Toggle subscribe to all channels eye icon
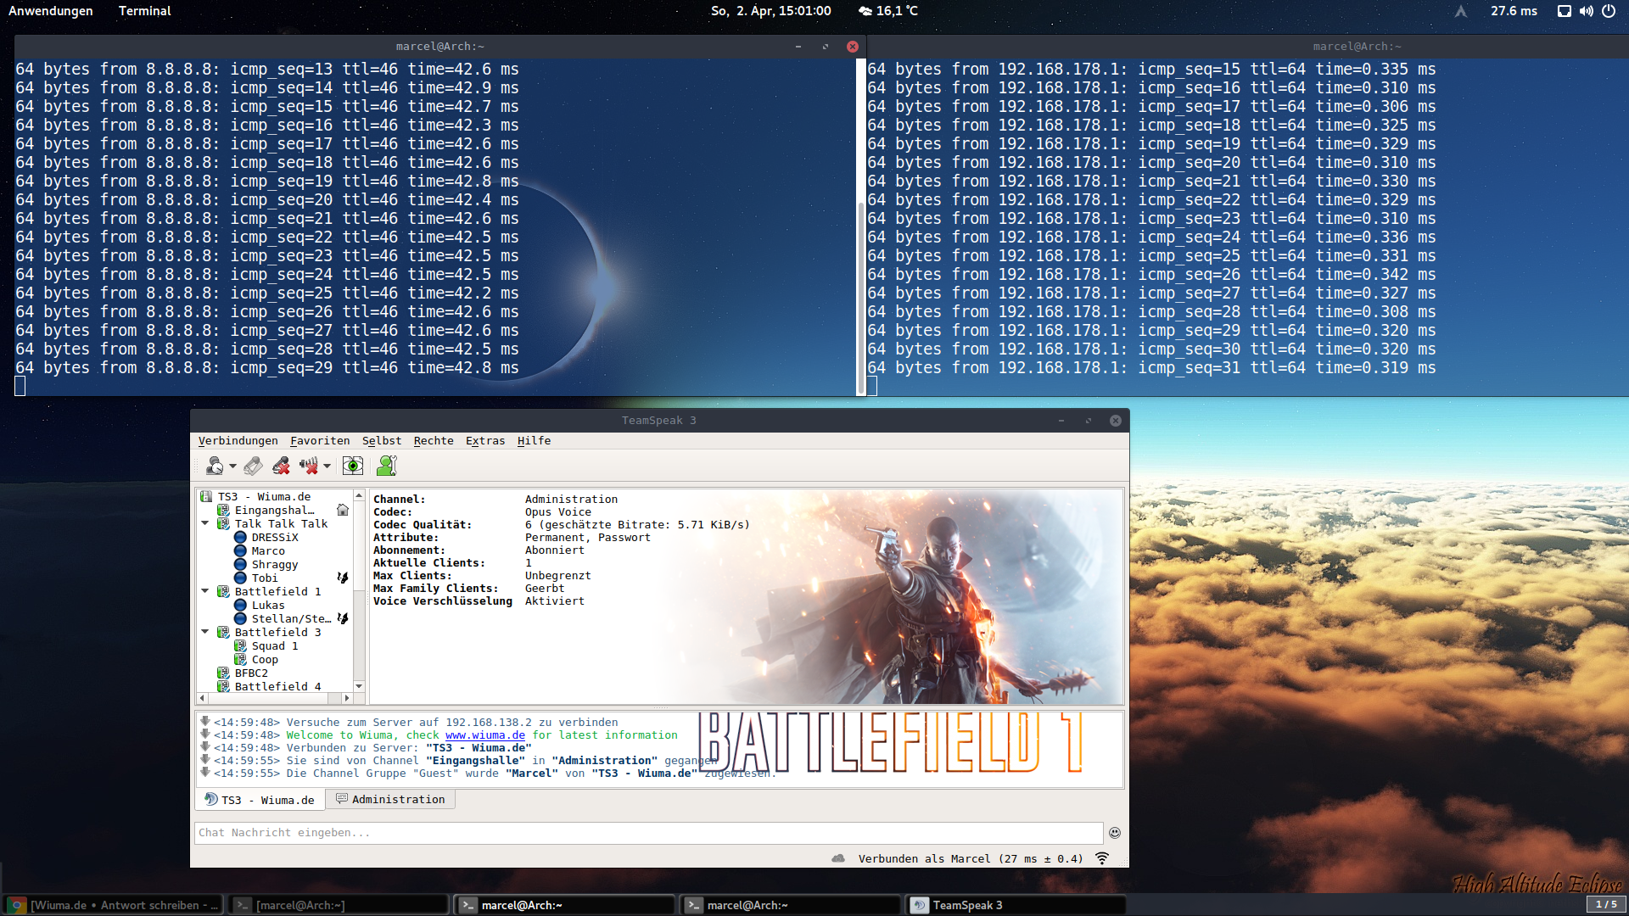This screenshot has width=1629, height=916. pyautogui.click(x=353, y=466)
